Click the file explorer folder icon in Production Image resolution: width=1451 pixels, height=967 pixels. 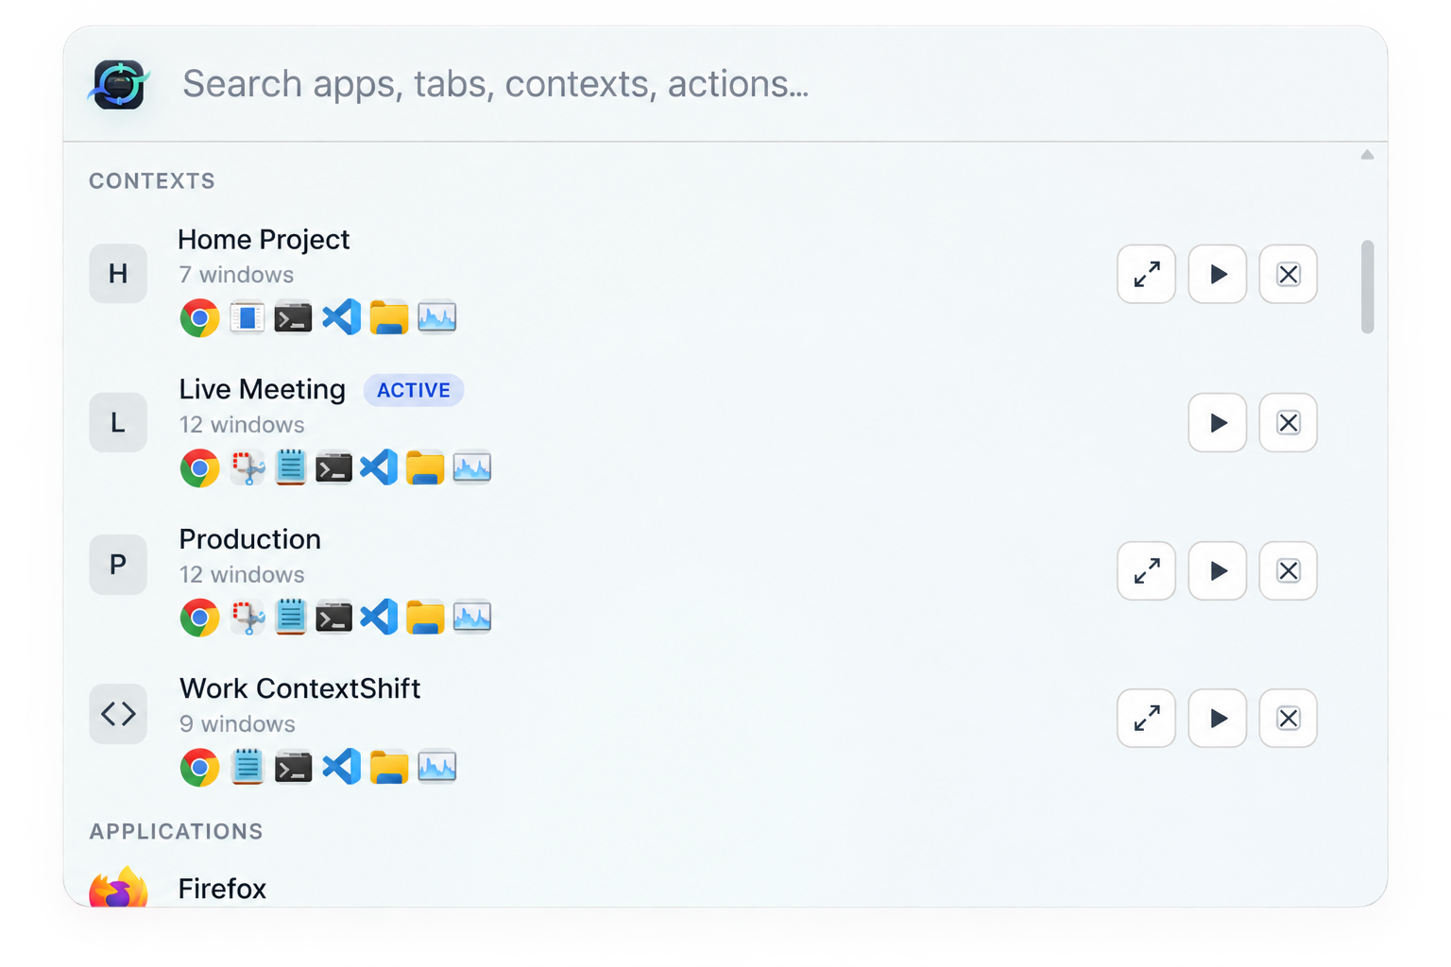click(x=425, y=618)
